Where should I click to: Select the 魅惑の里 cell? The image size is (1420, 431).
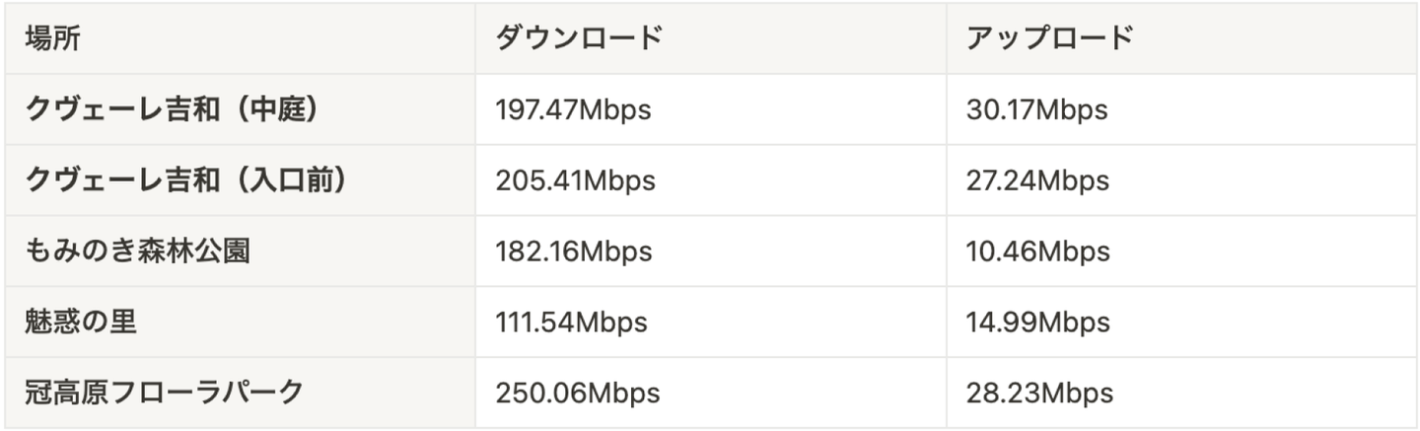pyautogui.click(x=82, y=323)
